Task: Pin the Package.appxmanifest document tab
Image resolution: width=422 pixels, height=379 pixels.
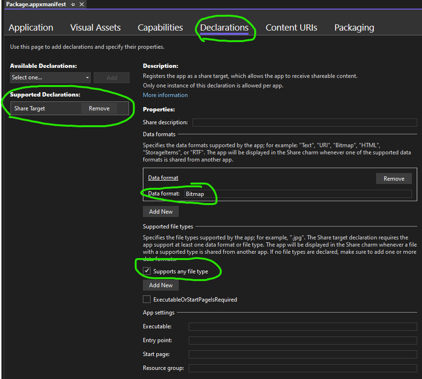Action: 73,4
